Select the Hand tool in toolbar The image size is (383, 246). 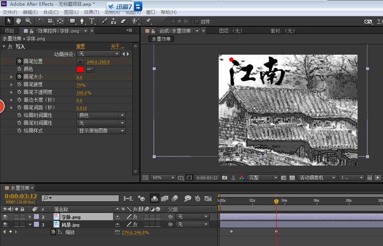[x=19, y=21]
